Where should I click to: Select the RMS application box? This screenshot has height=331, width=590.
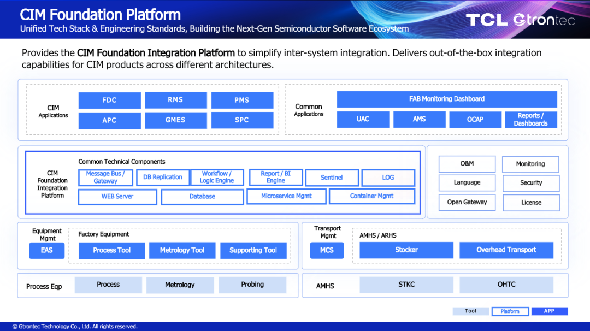[176, 100]
